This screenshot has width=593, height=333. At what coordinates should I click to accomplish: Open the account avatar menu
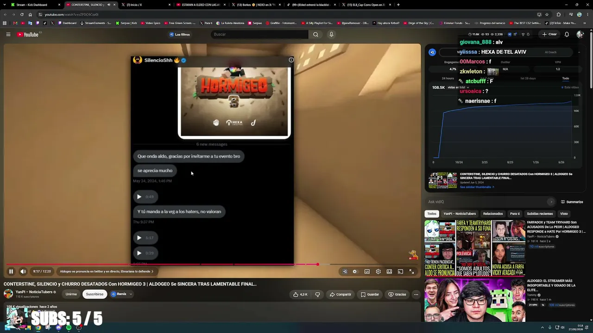[x=580, y=34]
